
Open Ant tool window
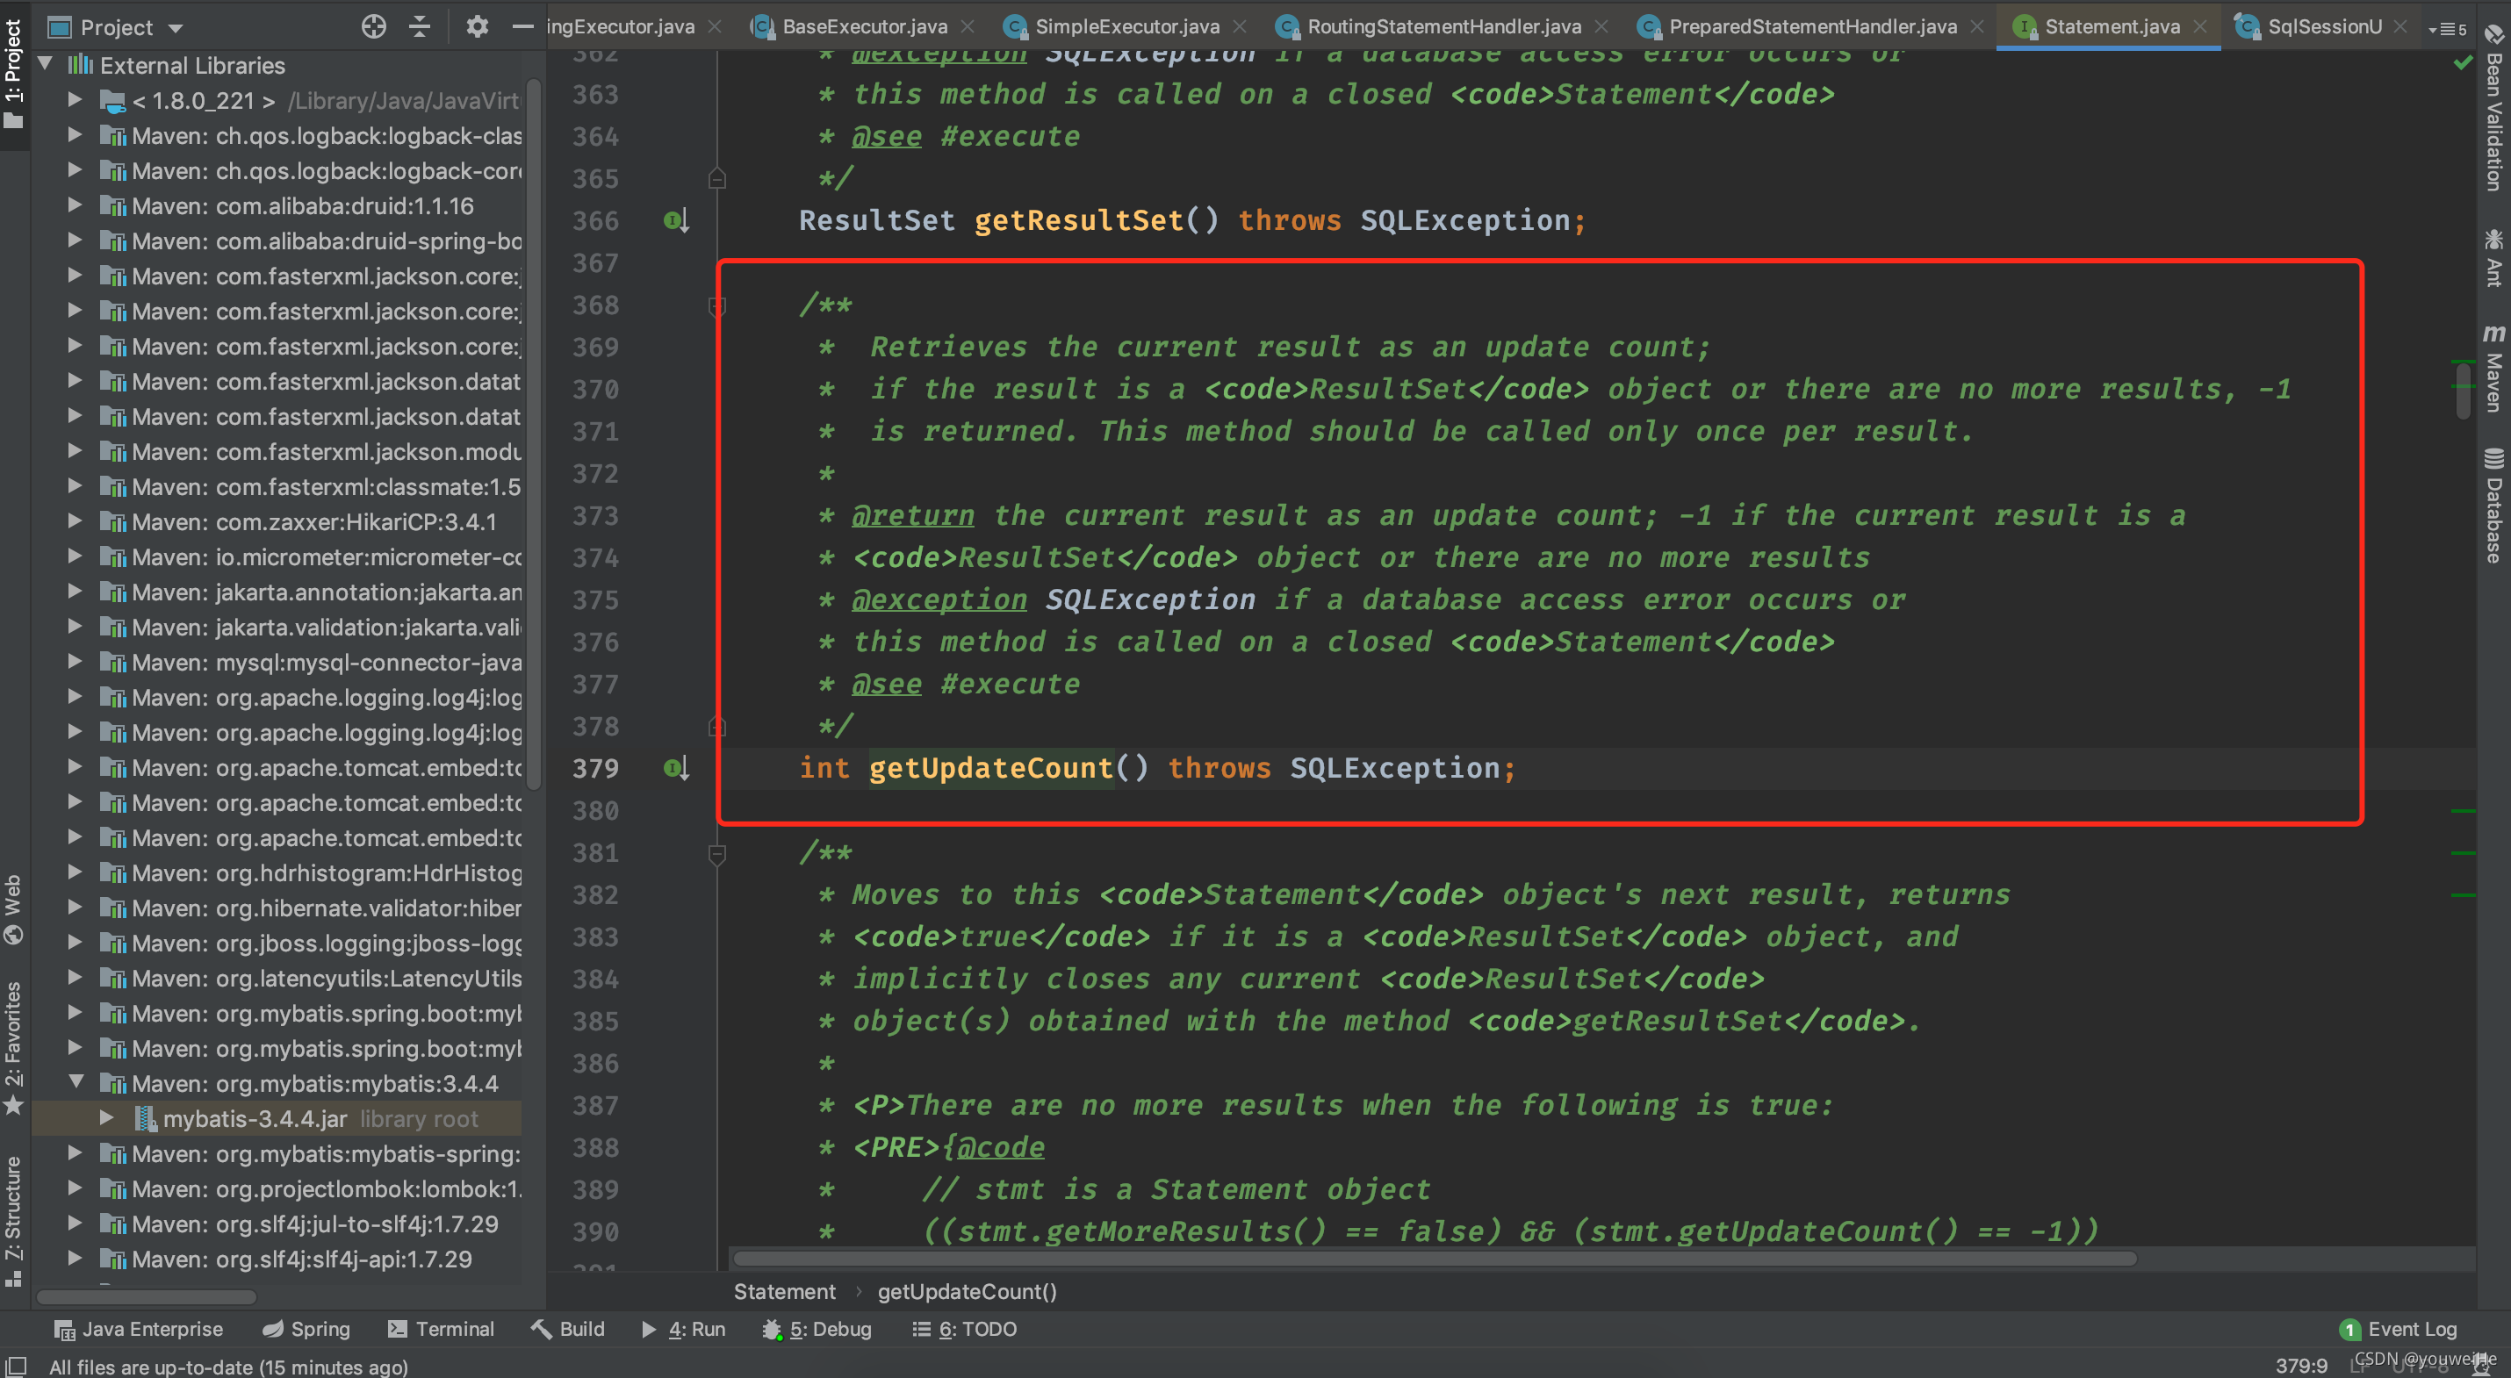pos(2494,257)
